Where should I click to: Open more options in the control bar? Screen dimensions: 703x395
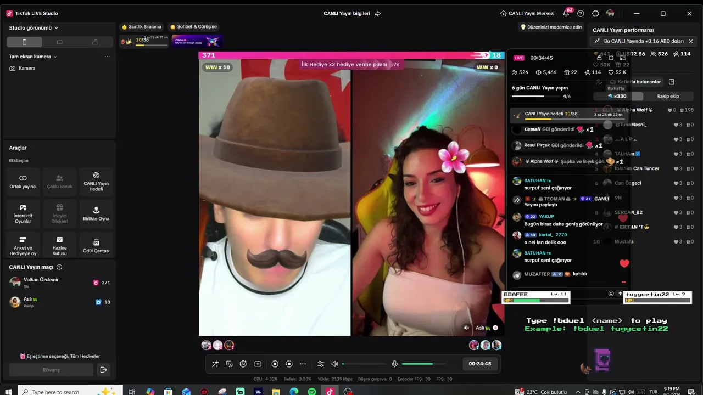[303, 364]
